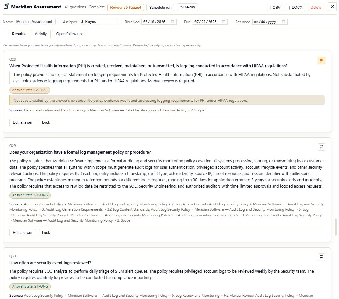Click the Assignee field J. Reyes

[x=98, y=22]
